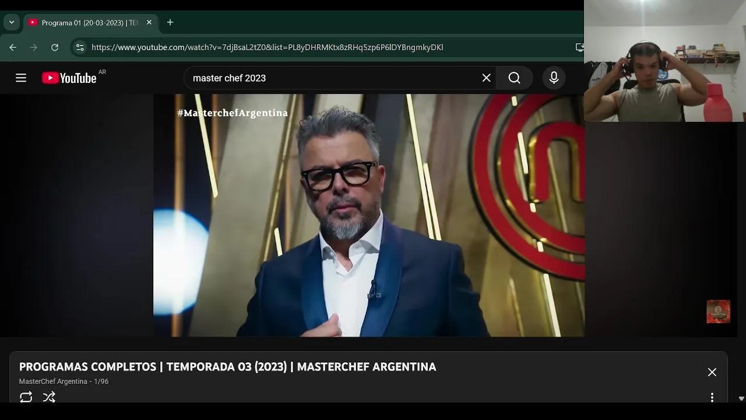Open the YouTube hamburger guide menu
The width and height of the screenshot is (746, 420).
[x=21, y=78]
